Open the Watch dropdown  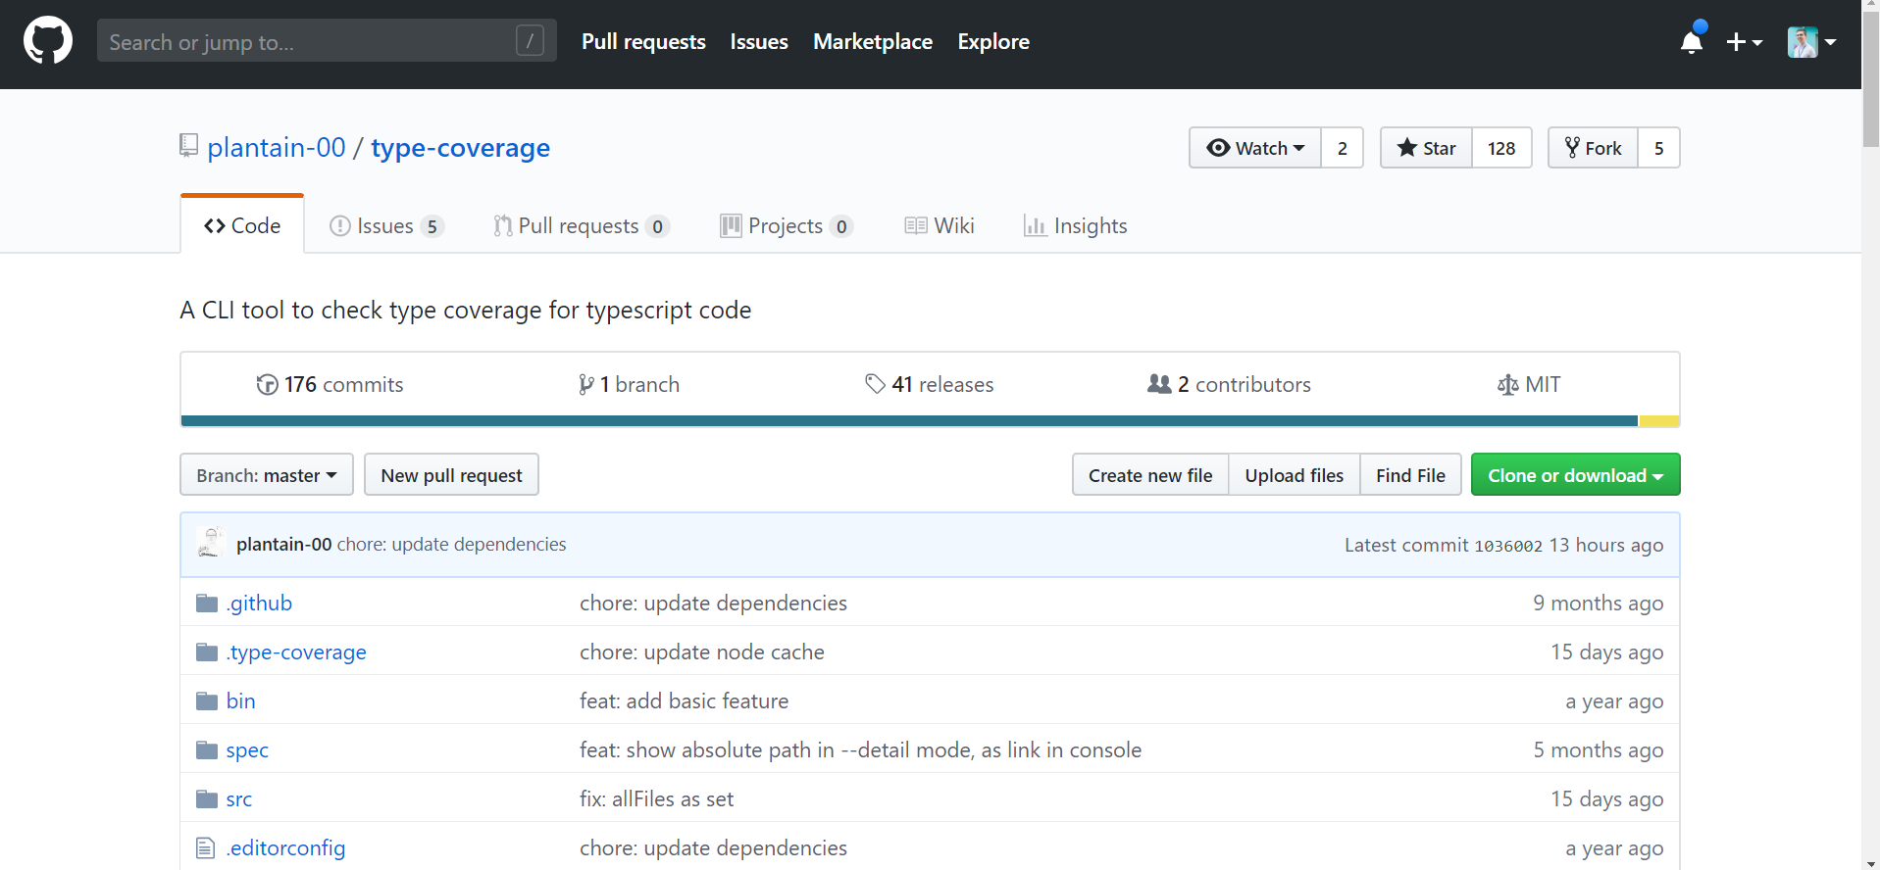click(1255, 148)
